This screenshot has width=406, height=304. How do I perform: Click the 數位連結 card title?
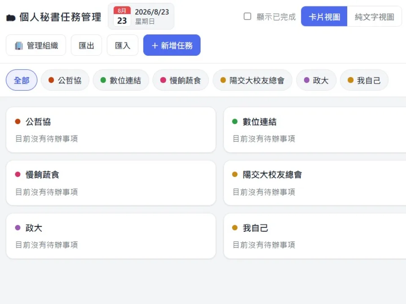click(259, 122)
